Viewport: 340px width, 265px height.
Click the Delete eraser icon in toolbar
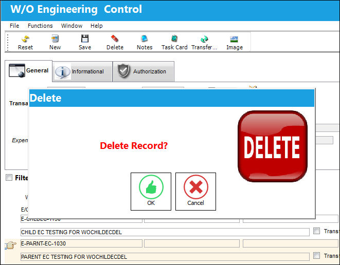[115, 39]
